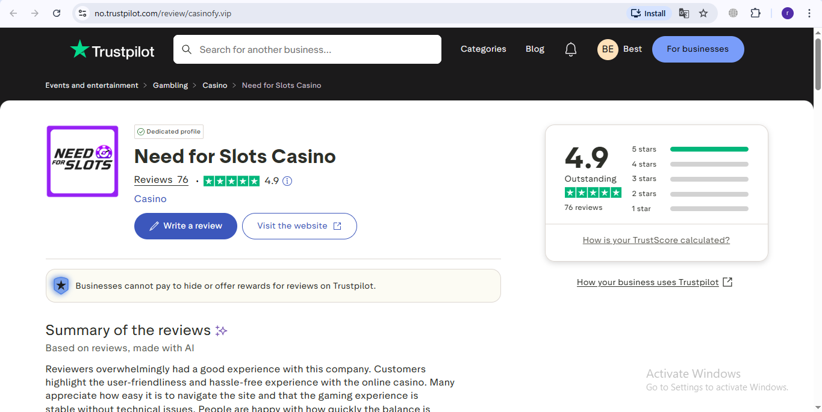The image size is (822, 412).
Task: Open the Categories menu item
Action: pyautogui.click(x=484, y=49)
